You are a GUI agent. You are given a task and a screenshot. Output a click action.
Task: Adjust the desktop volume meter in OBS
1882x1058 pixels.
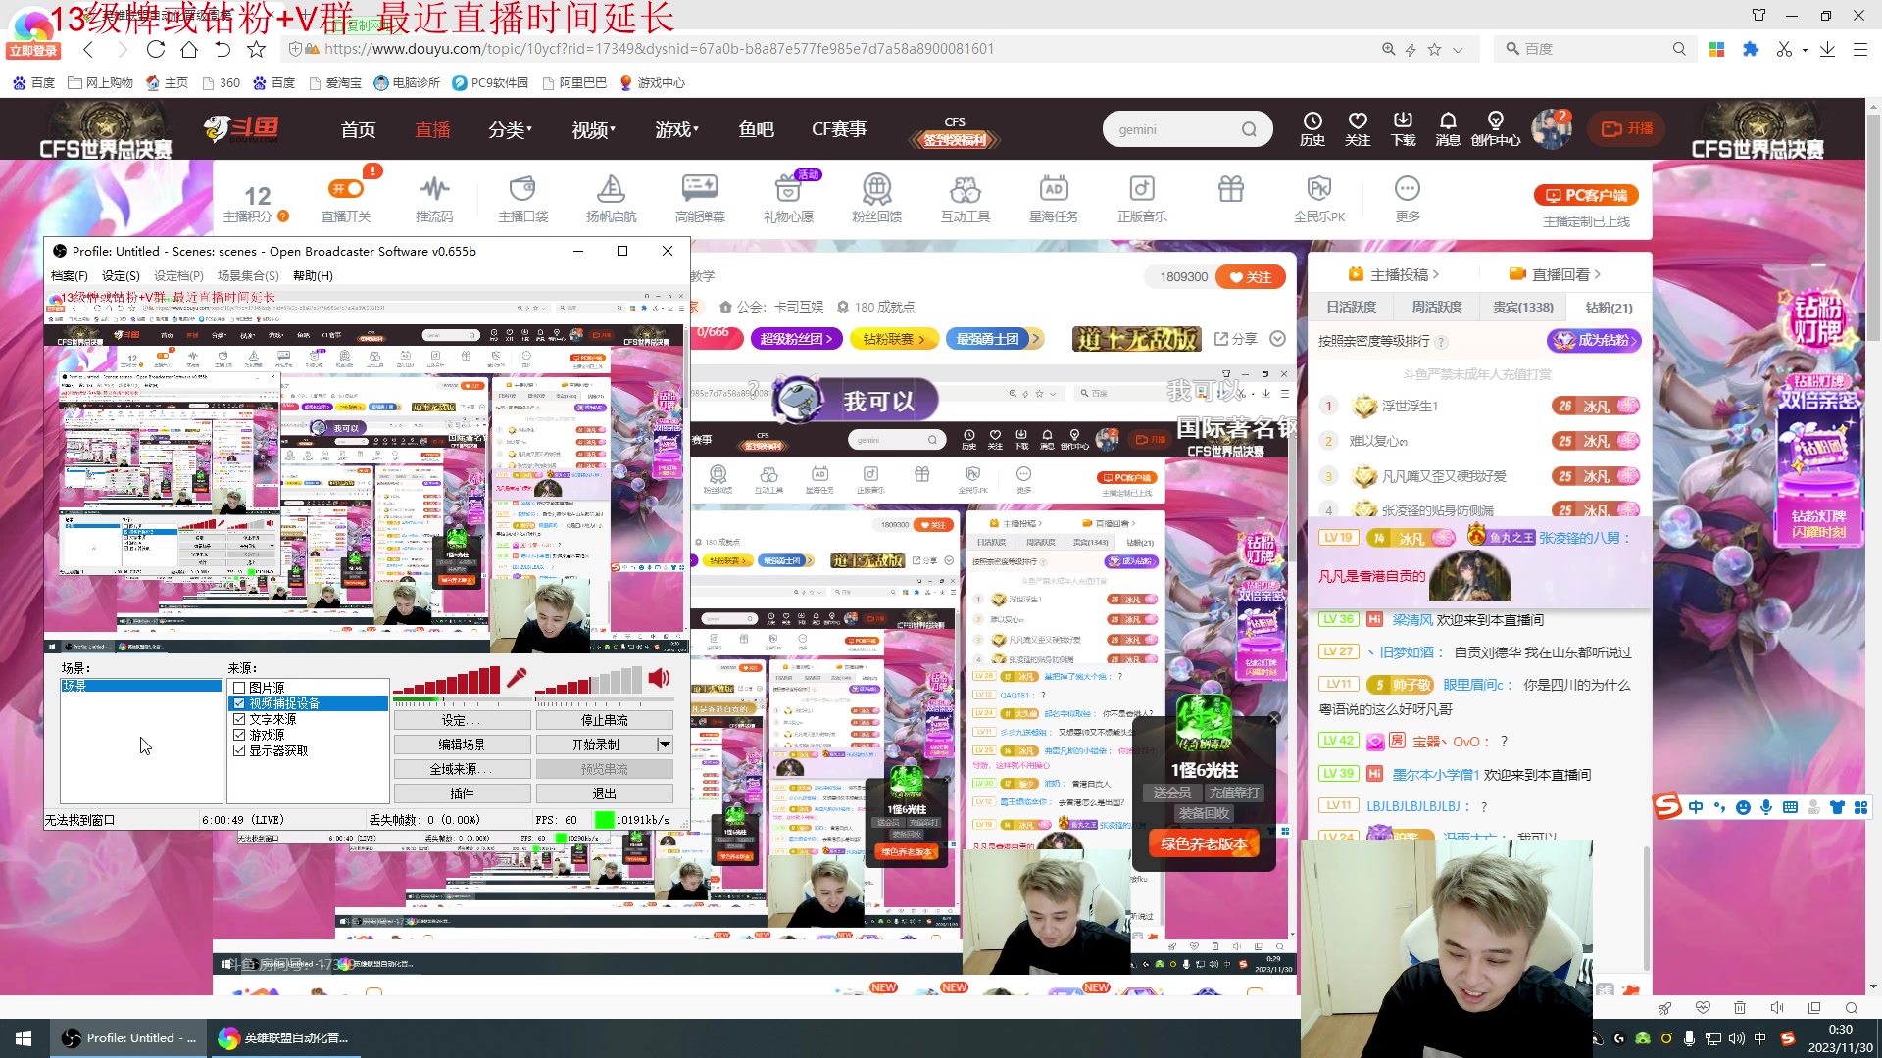pos(589,680)
